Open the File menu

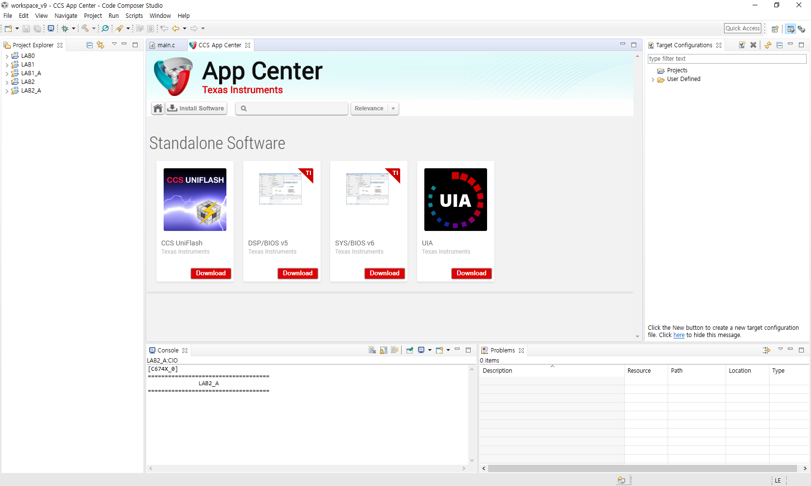point(8,16)
